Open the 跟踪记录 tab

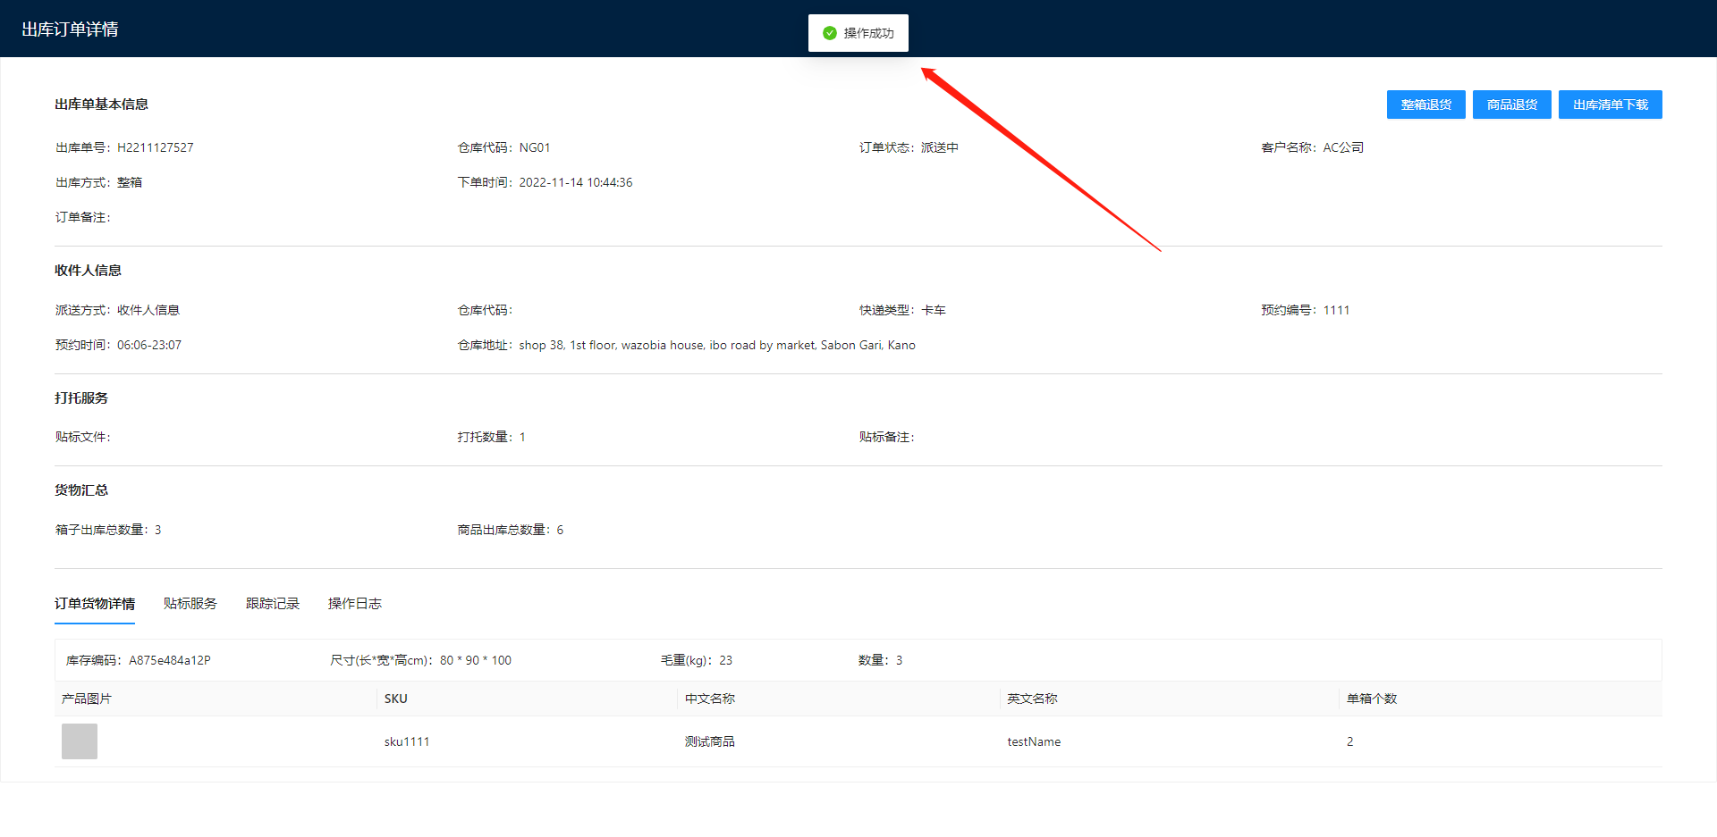(x=273, y=604)
